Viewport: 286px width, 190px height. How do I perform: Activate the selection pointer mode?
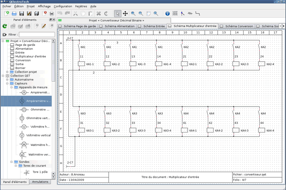point(117,14)
